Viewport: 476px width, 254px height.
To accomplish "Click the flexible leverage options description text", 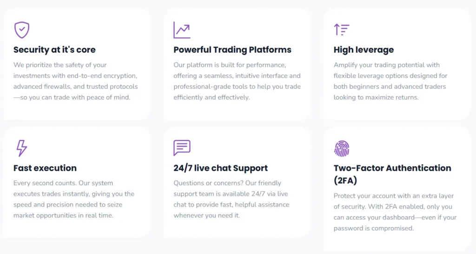I will click(390, 81).
